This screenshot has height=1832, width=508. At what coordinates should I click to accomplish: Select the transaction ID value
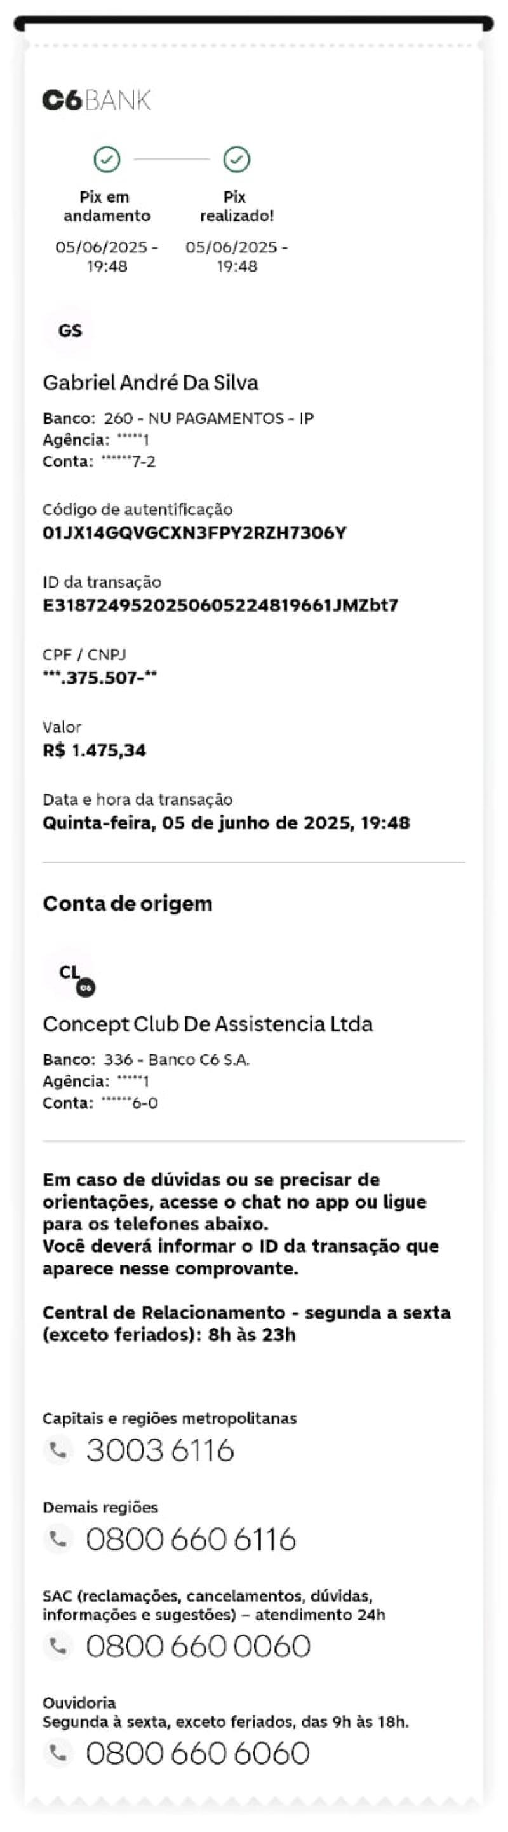(x=220, y=605)
